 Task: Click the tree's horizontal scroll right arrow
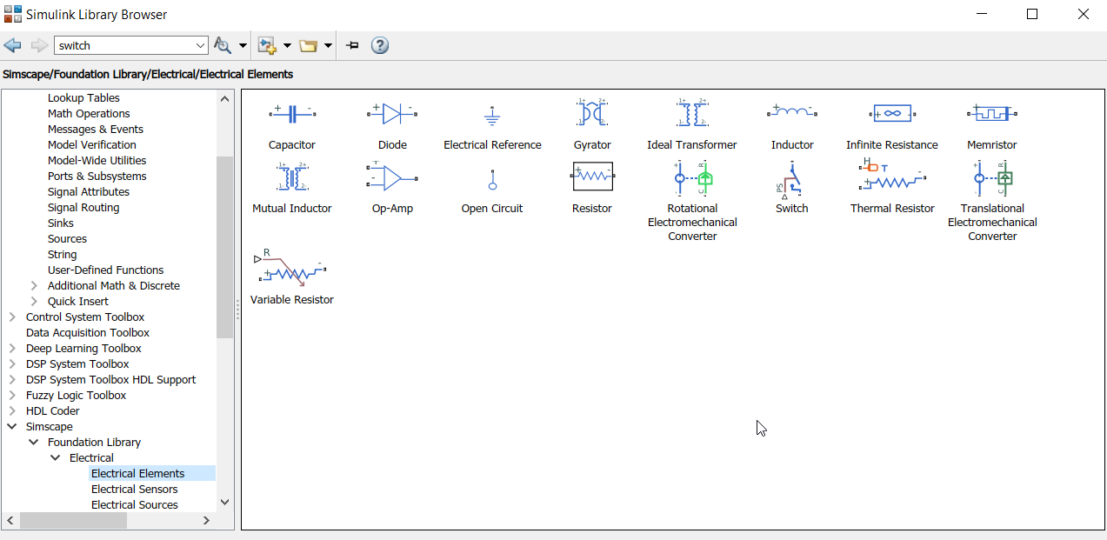pos(206,520)
